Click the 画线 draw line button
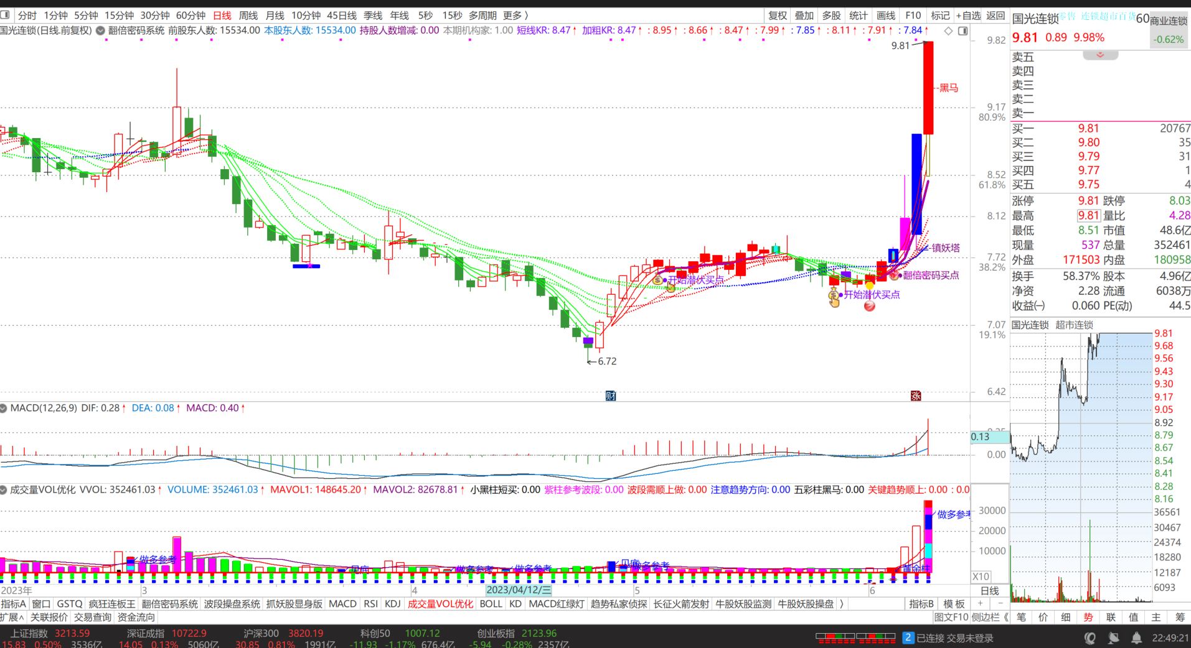1191x648 pixels. click(885, 15)
